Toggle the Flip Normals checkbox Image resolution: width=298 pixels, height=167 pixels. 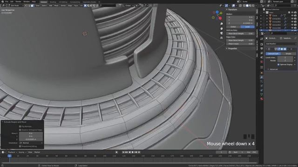(x=20, y=127)
